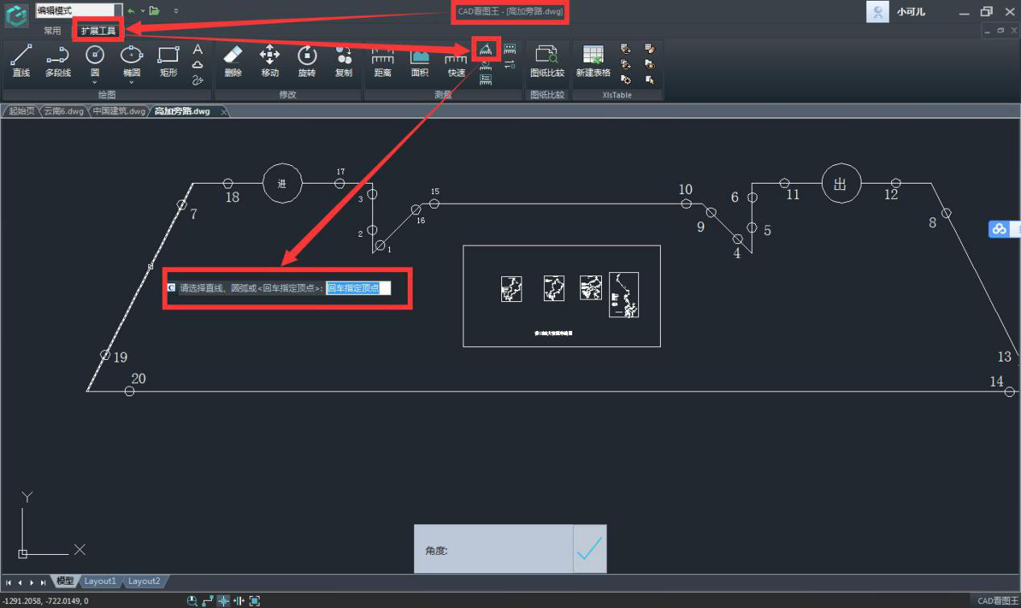The width and height of the screenshot is (1021, 608).
Task: Switch to the 常用 ribbon tab
Action: click(52, 31)
